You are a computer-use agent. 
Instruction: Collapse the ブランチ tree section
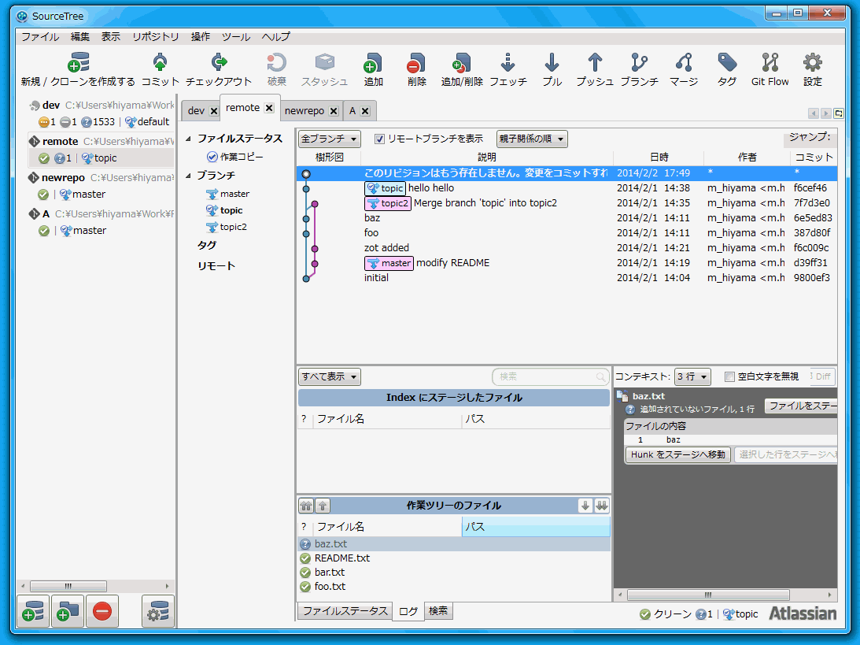pos(188,176)
